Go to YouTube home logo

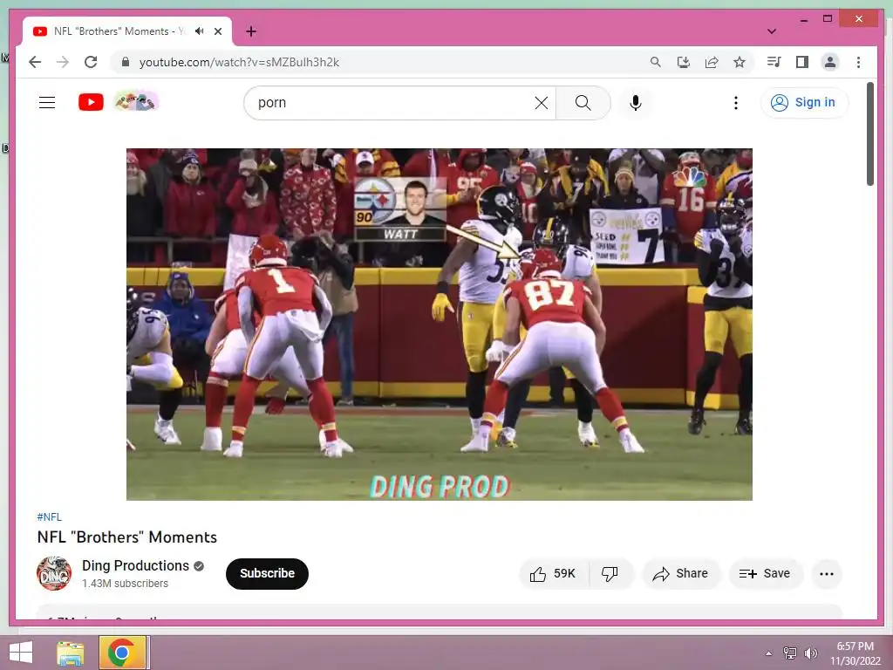click(x=91, y=103)
